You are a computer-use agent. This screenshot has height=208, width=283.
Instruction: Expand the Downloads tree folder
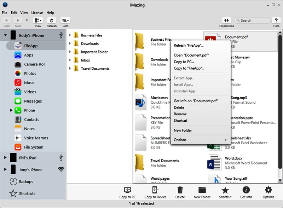coord(70,43)
